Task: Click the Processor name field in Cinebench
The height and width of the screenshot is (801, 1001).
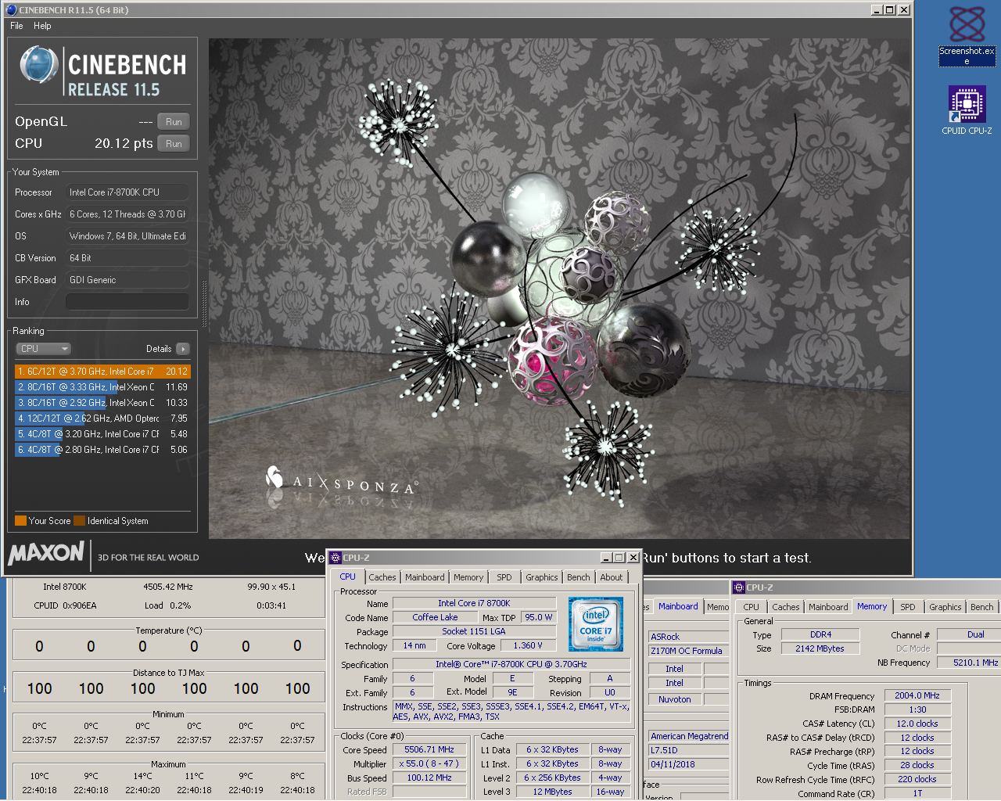Action: (x=127, y=192)
